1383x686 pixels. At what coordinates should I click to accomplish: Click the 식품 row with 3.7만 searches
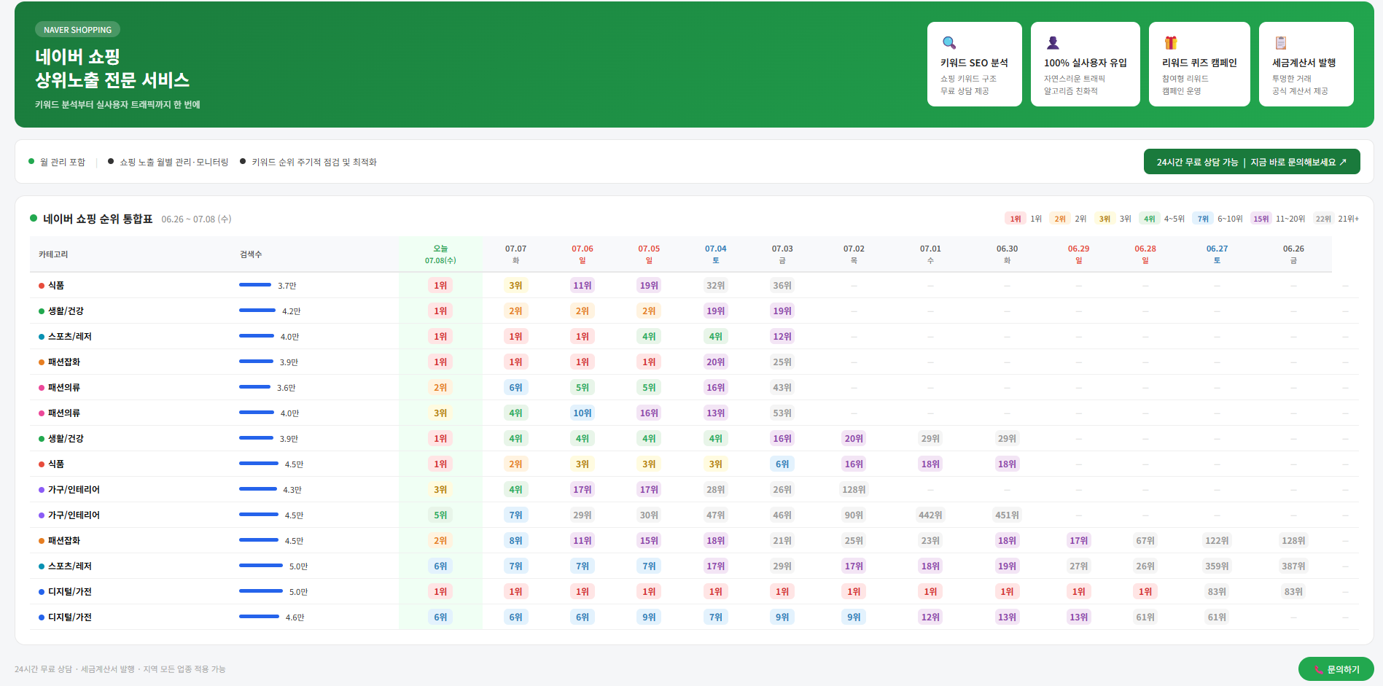pos(694,285)
